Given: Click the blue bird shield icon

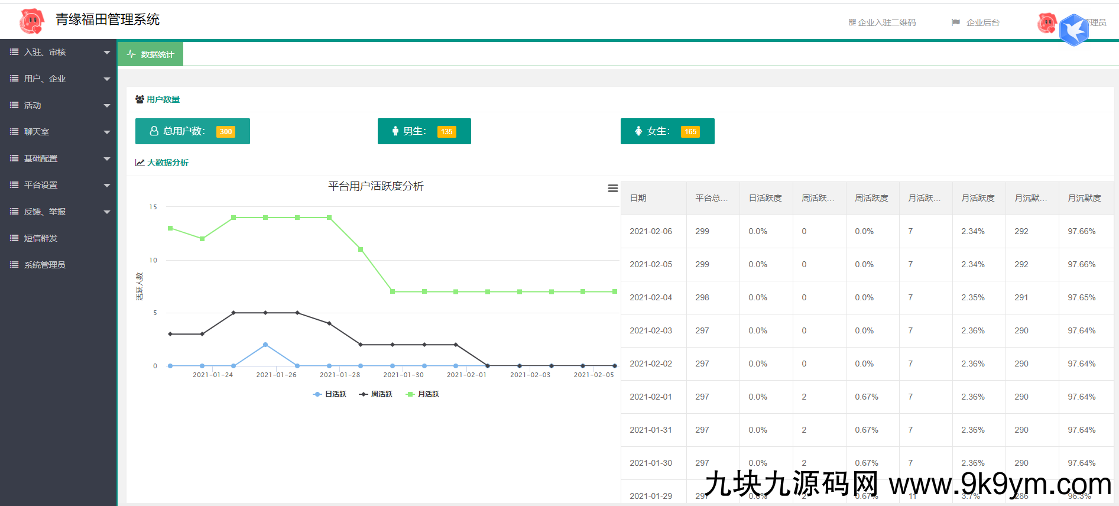Looking at the screenshot, I should click(1073, 30).
